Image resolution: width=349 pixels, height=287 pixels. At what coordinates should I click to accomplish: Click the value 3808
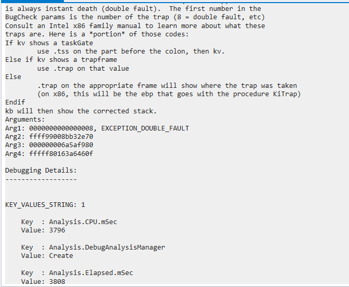[57, 281]
